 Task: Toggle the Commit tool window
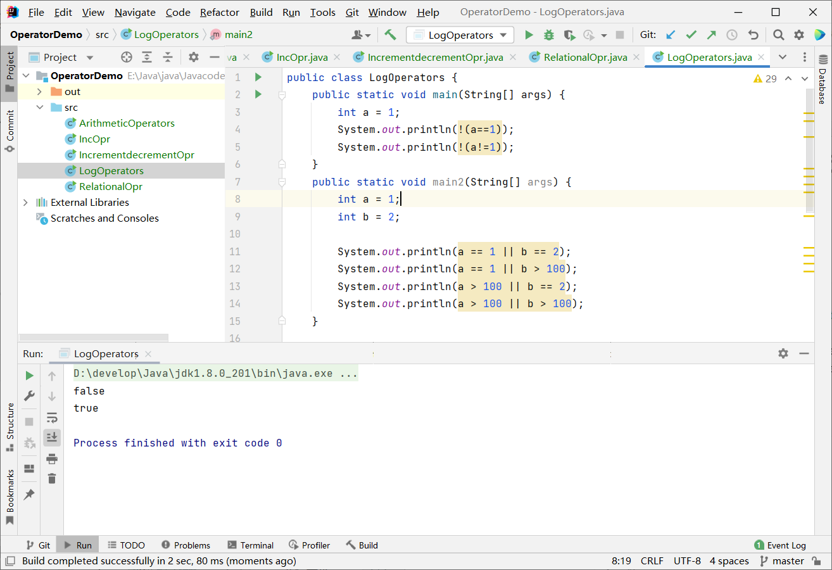point(9,130)
